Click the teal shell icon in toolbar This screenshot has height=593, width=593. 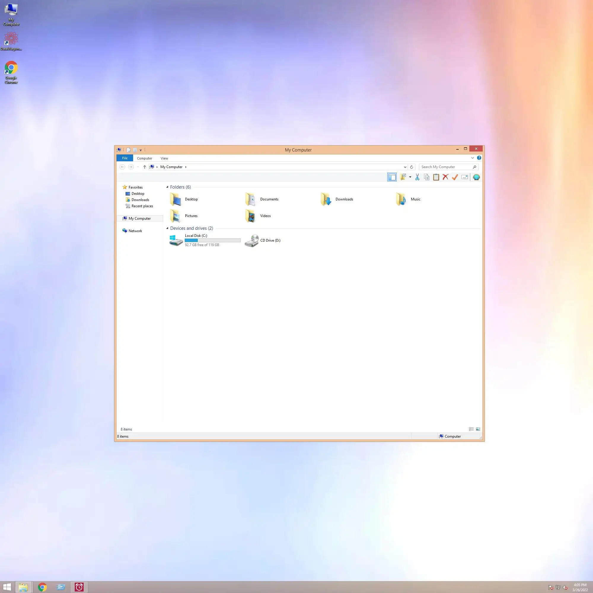click(x=476, y=177)
